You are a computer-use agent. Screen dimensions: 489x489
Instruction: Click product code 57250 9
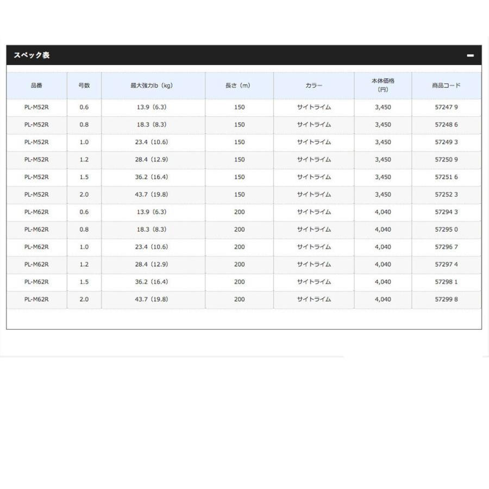click(446, 160)
